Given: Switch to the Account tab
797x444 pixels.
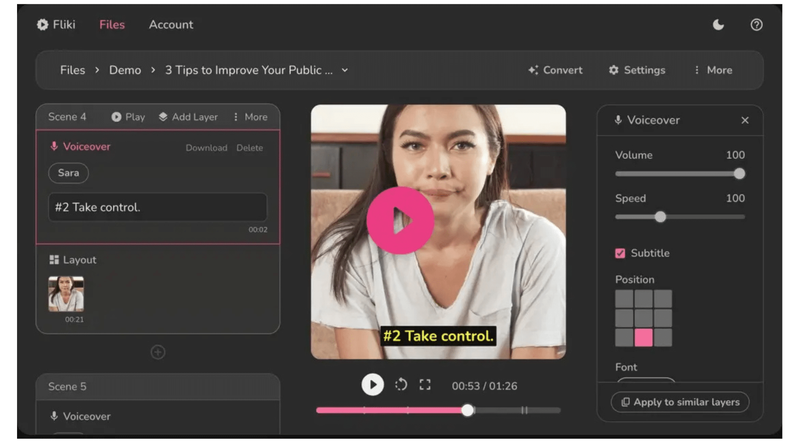Looking at the screenshot, I should click(171, 25).
